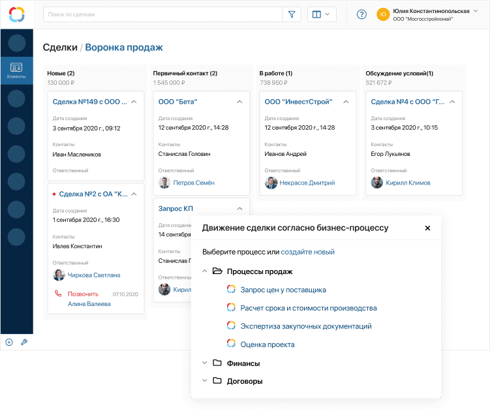Click the process icon beside Оценка проекта
Viewport: 490px width, 415px height.
point(231,345)
